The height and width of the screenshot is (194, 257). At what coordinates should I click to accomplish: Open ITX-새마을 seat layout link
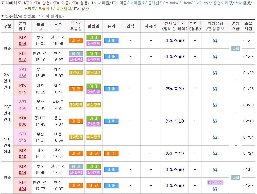click(100, 3)
